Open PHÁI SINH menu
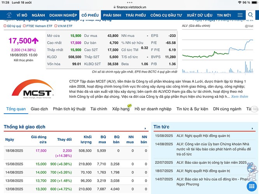259x194 pixels. [x=112, y=16]
